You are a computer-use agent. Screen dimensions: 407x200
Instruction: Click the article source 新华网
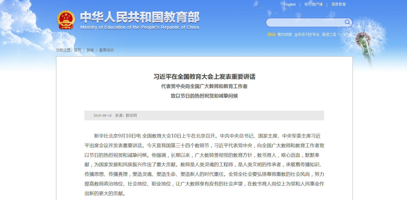pyautogui.click(x=131, y=115)
